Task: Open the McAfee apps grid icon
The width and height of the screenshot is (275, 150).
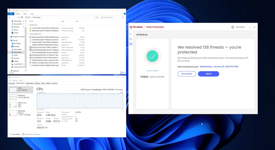Action: point(131,44)
